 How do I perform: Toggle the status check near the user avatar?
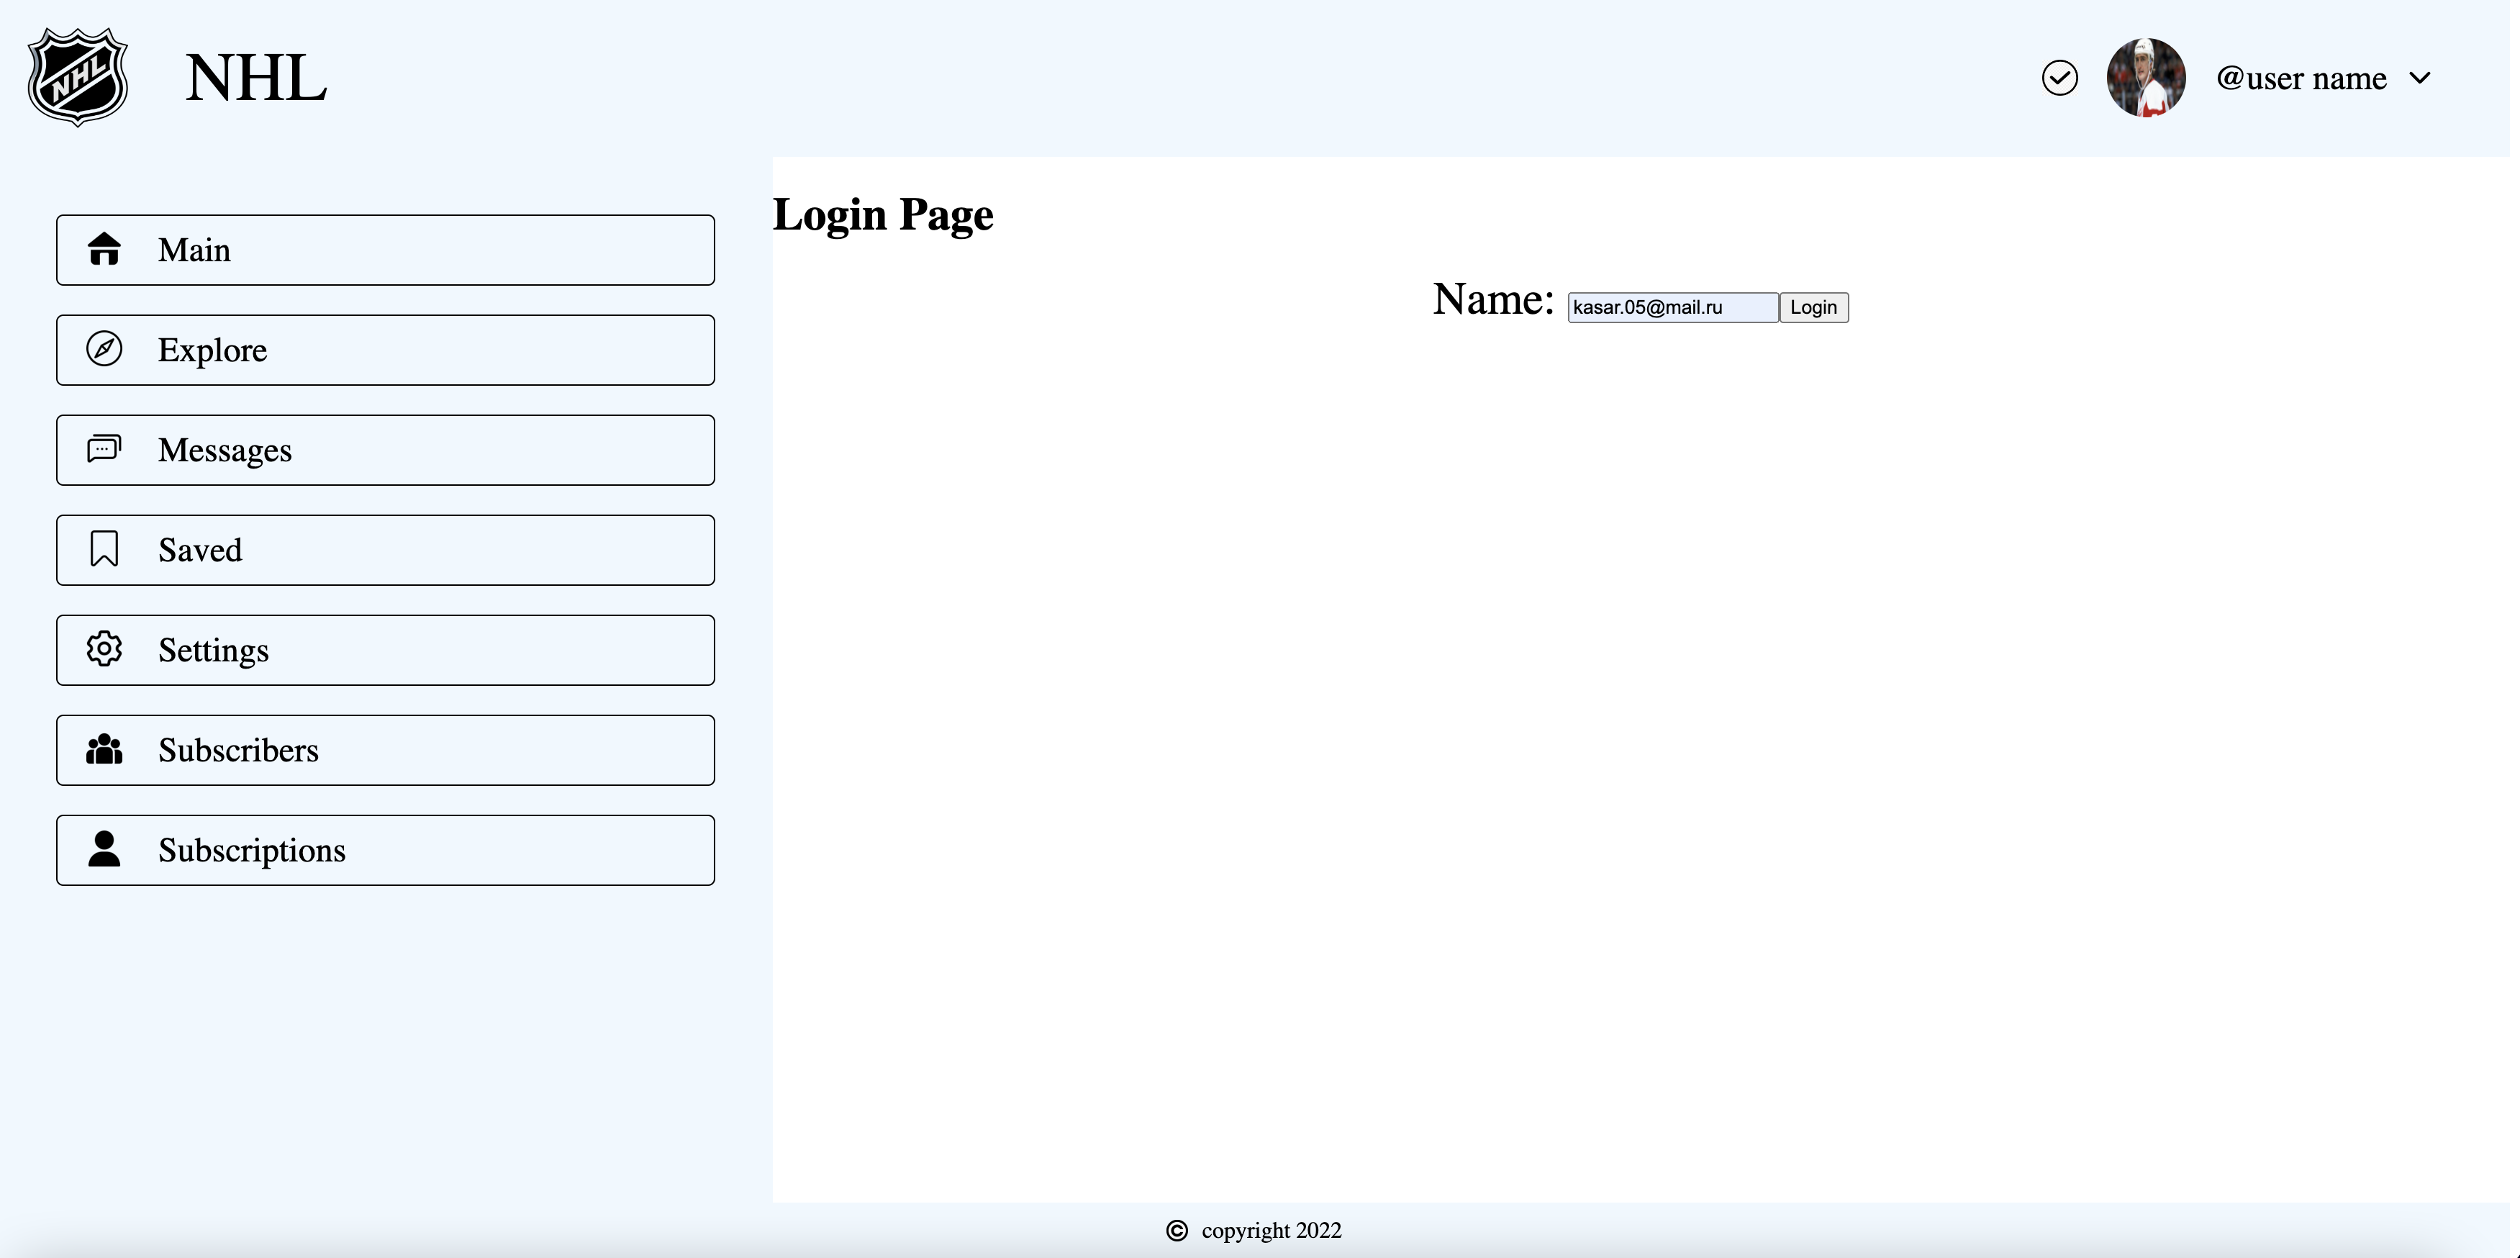(2060, 77)
